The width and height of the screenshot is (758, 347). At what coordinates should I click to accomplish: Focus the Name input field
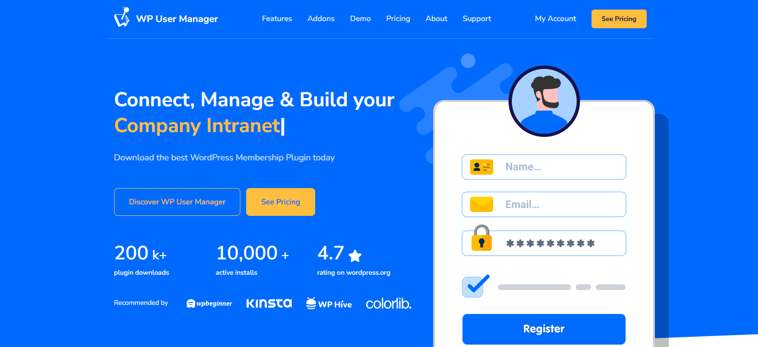coord(544,167)
